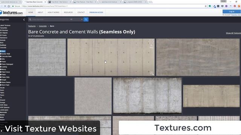
Task: Open the stained vertical-panel concrete thumbnail
Action: point(147,96)
